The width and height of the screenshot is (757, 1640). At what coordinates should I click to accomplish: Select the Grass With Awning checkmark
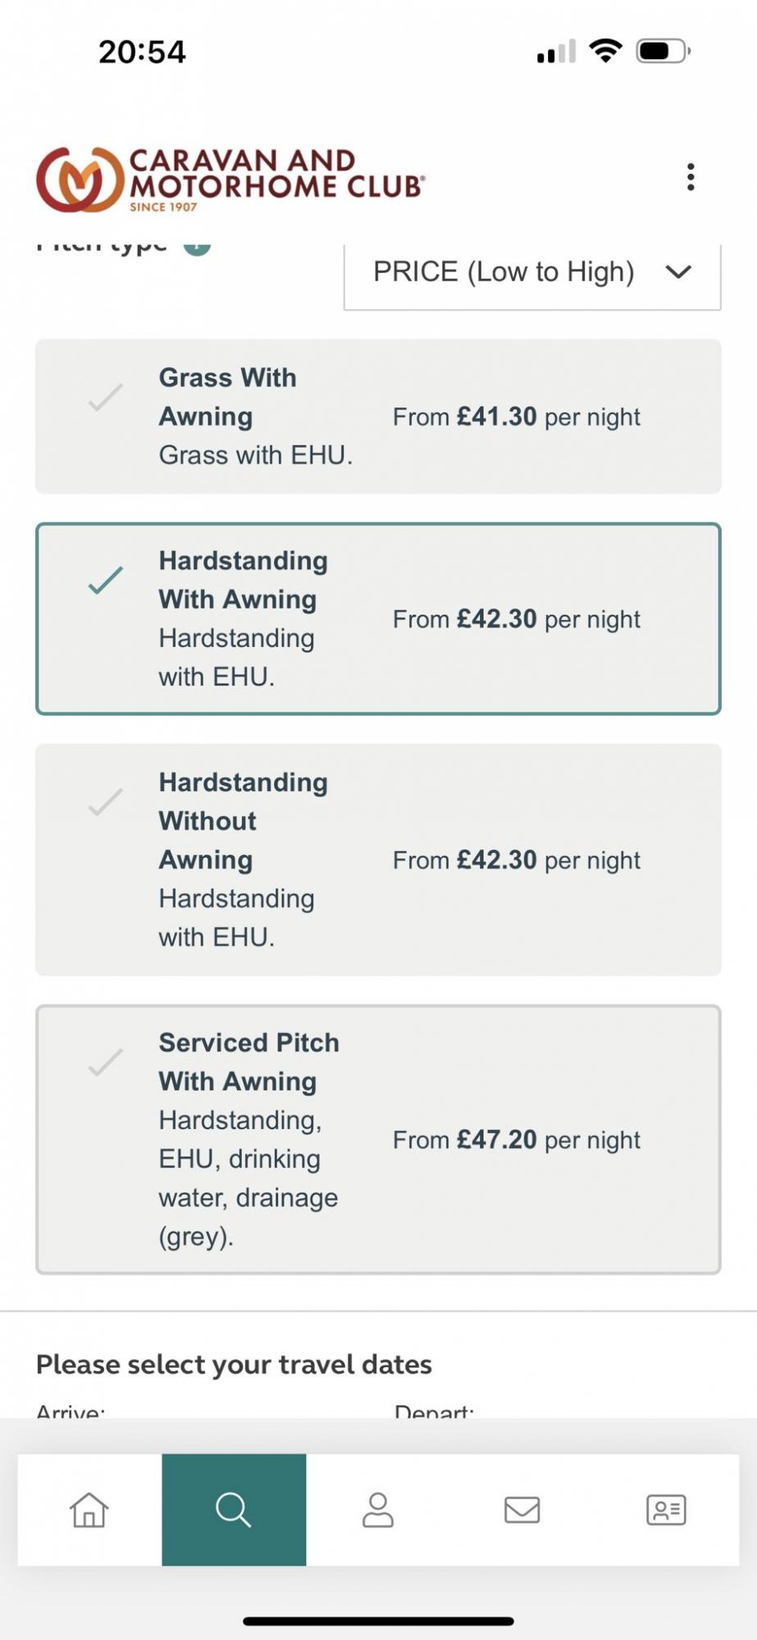pos(106,398)
